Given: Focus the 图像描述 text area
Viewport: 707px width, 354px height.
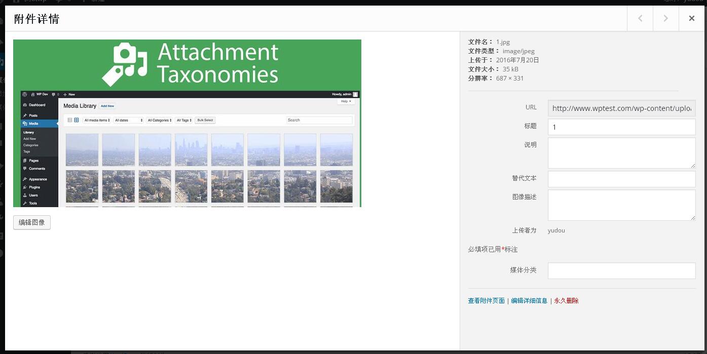Looking at the screenshot, I should tap(621, 205).
